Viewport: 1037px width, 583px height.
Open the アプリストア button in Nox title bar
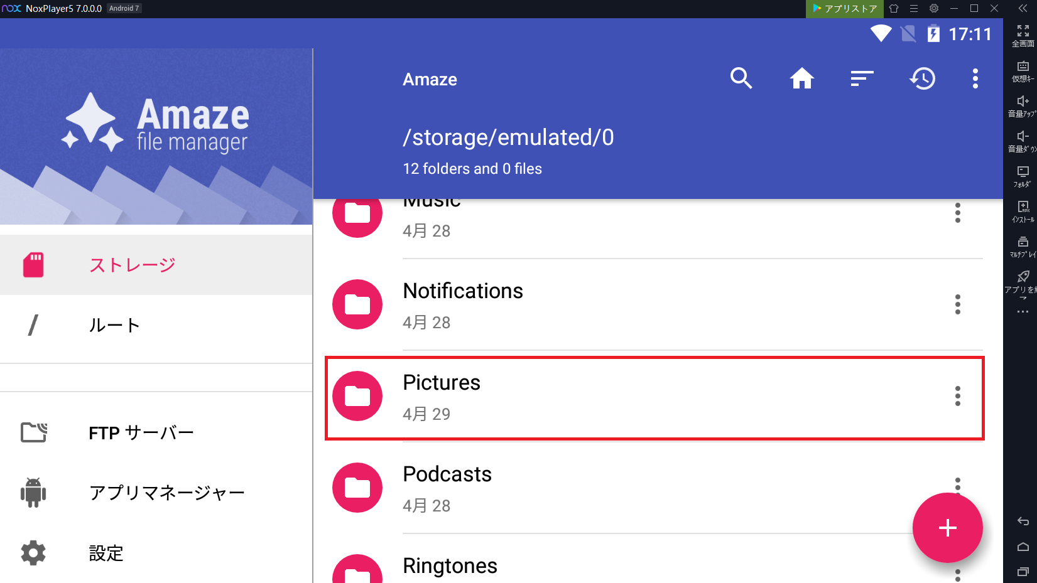(x=844, y=9)
